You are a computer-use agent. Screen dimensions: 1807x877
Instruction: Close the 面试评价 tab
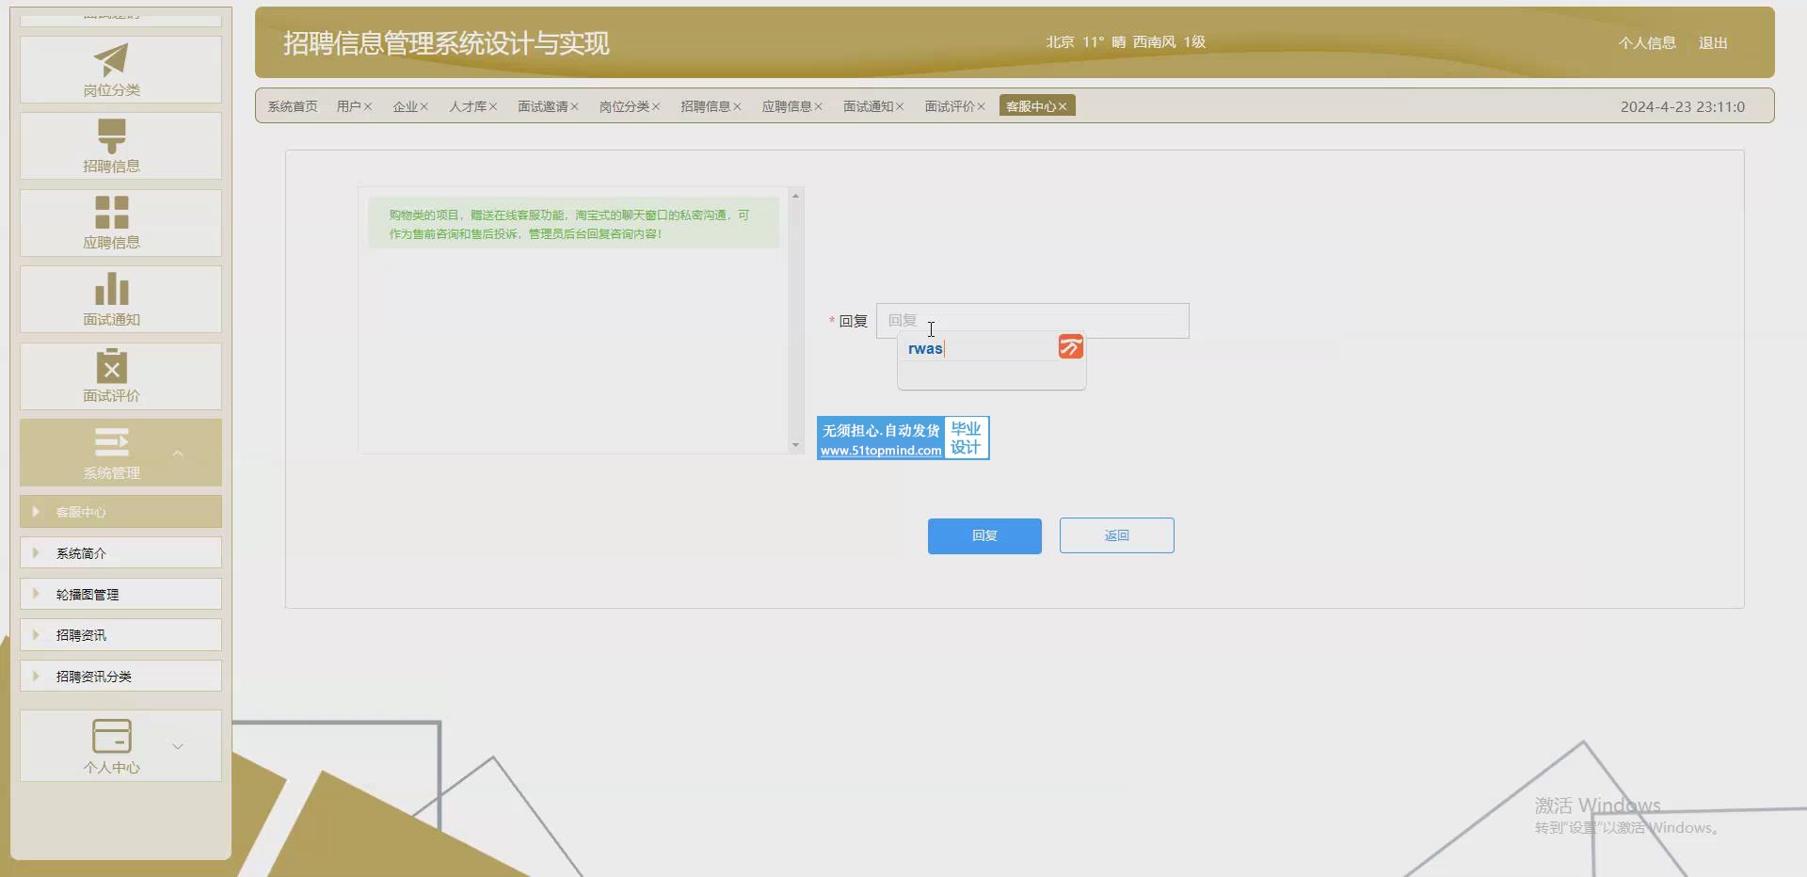(982, 107)
